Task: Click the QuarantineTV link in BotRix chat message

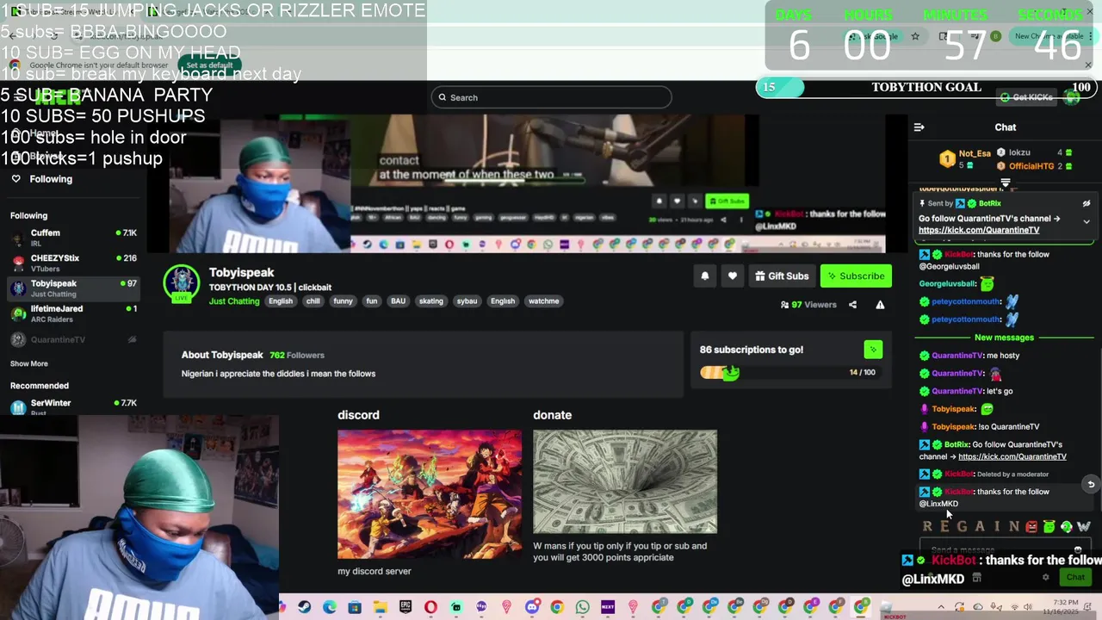Action: (x=1012, y=456)
